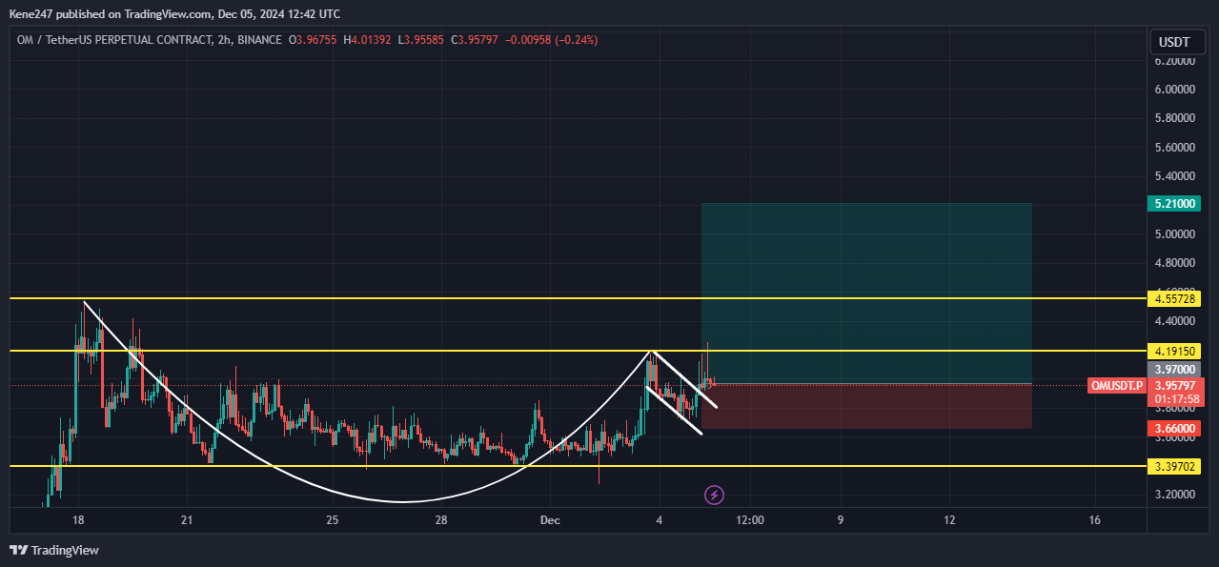Click the Kene247 published header text
Viewport: 1219px width, 567px height.
tap(174, 14)
